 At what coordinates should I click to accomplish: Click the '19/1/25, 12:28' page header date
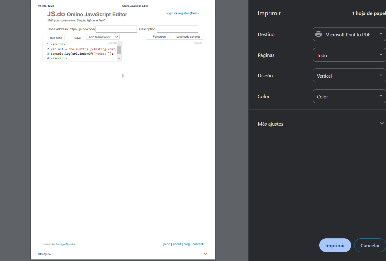tap(46, 6)
